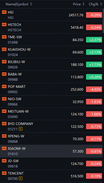Select the MEITUAN-W price 124.100
Viewport: 104px width, 183px height.
coord(77,114)
